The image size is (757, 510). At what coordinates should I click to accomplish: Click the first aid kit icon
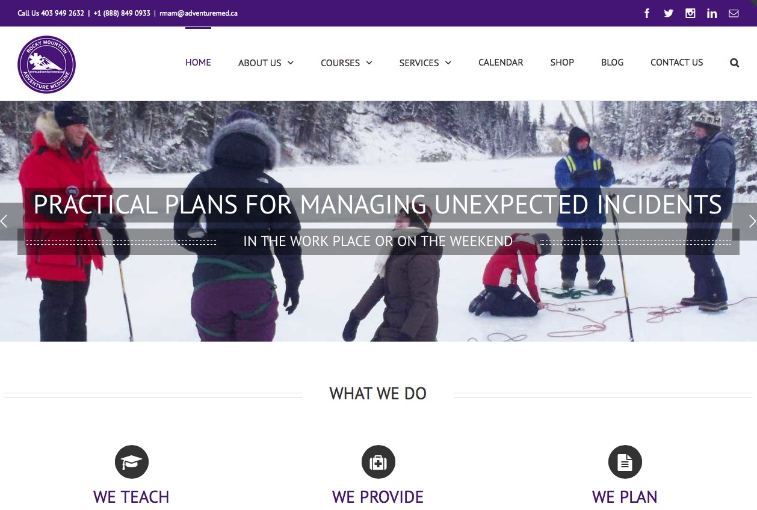[378, 462]
